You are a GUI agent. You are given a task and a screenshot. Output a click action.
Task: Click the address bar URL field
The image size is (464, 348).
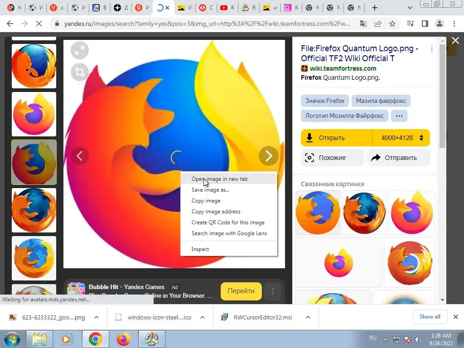[207, 24]
